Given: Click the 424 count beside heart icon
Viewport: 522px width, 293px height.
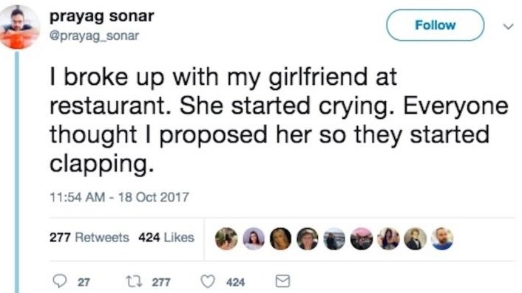Looking at the screenshot, I should (x=236, y=283).
